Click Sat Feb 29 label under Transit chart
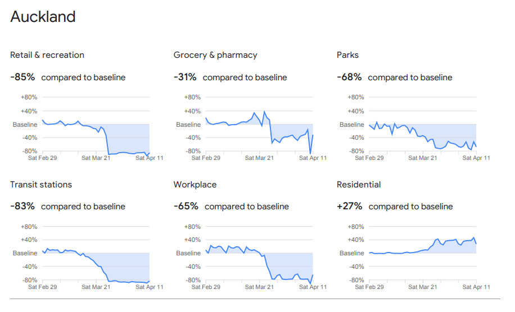 pos(43,287)
